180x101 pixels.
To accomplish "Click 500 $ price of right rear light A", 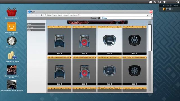I will tap(59, 84).
